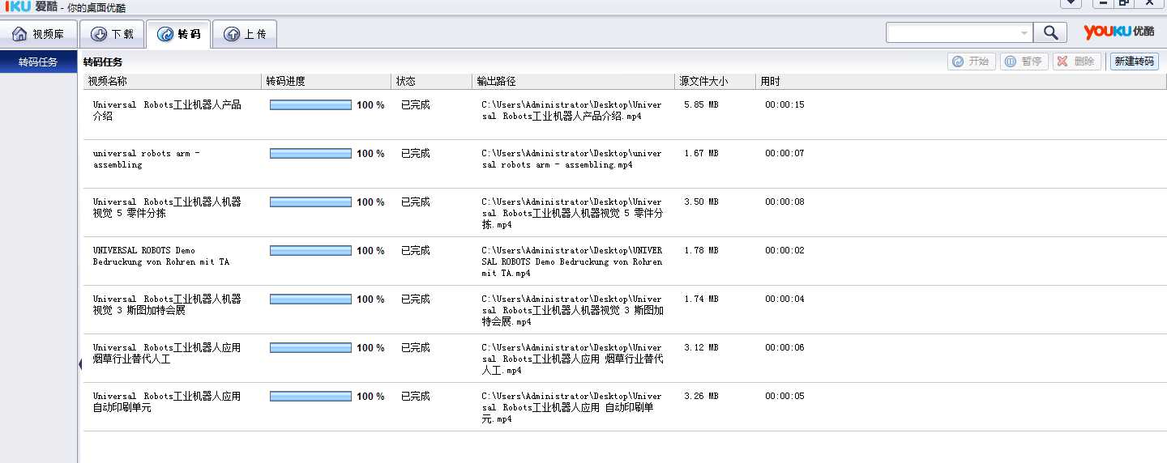Viewport: 1167px width, 463px height.
Task: Click the progress bar of 产品介绍 row
Action: tap(310, 105)
